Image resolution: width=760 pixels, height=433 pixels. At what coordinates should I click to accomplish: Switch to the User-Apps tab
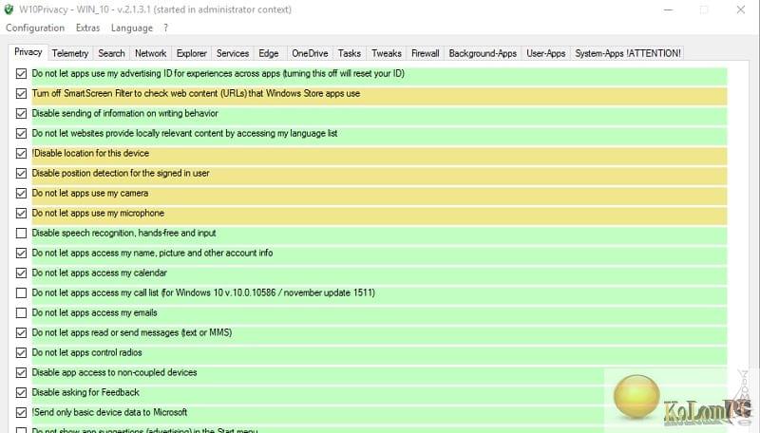(x=545, y=53)
